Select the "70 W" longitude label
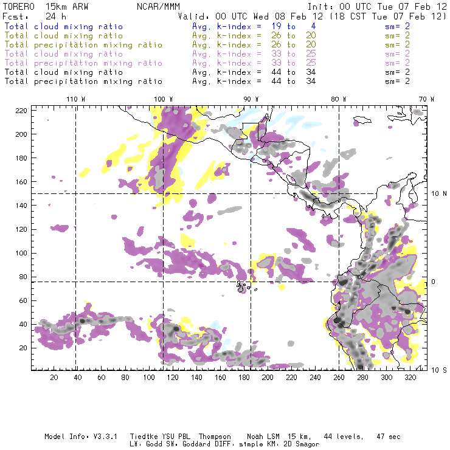This screenshot has width=450, height=450. point(426,99)
